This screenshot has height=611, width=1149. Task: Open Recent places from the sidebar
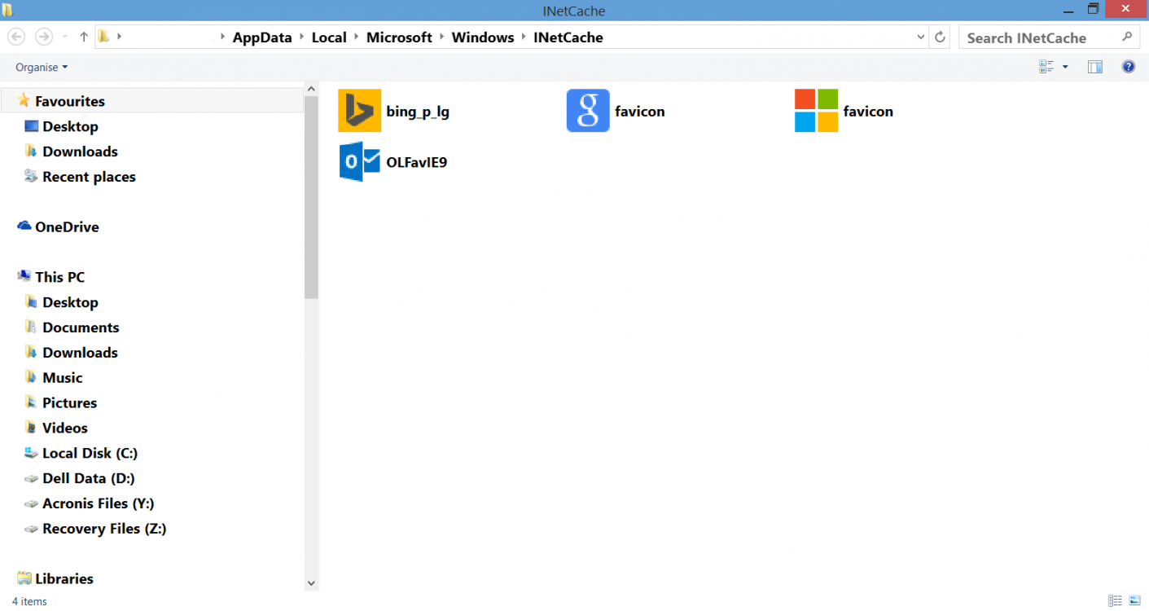pyautogui.click(x=89, y=176)
